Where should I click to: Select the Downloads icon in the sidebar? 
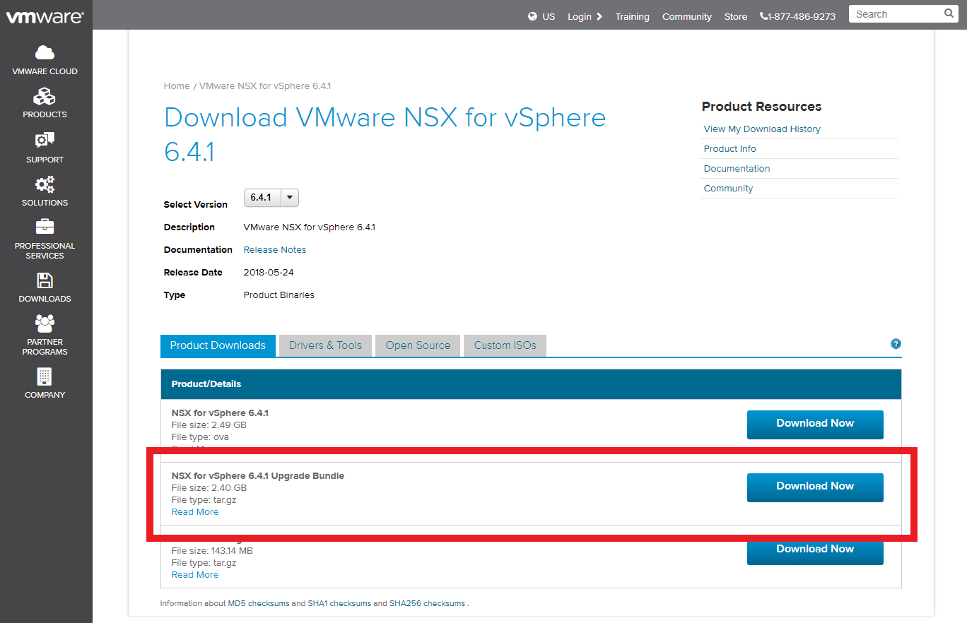(x=45, y=280)
